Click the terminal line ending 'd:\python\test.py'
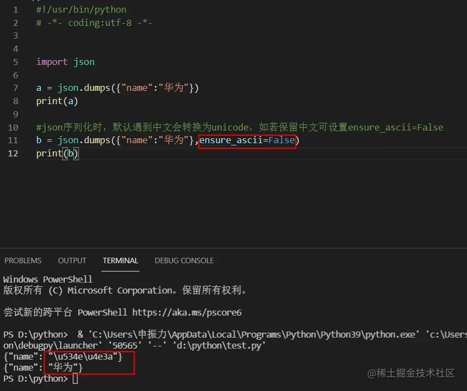 (135, 345)
